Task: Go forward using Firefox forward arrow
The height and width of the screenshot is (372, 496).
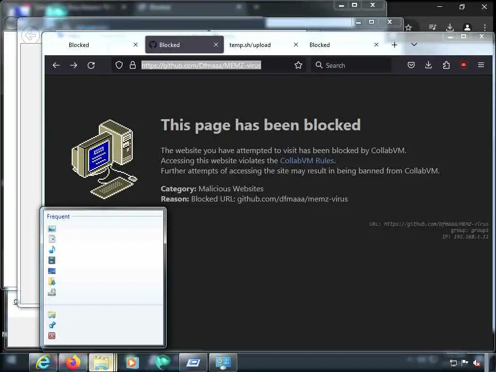Action: tap(74, 65)
